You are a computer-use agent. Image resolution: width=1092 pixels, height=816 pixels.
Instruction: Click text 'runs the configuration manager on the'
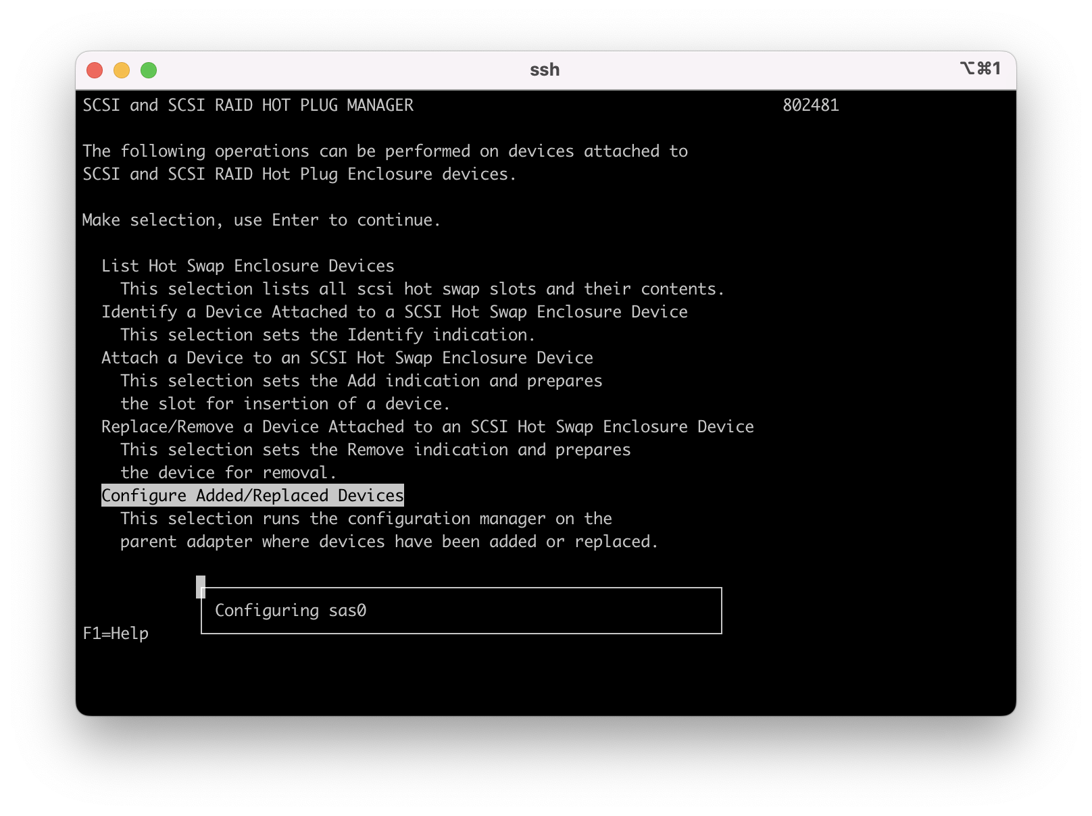[437, 519]
